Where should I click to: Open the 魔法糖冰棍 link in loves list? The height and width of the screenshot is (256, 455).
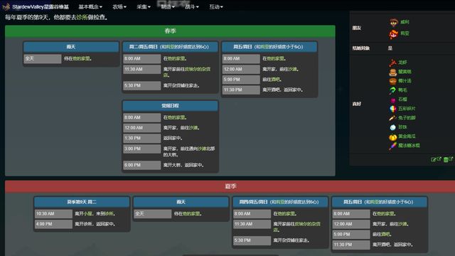click(409, 145)
